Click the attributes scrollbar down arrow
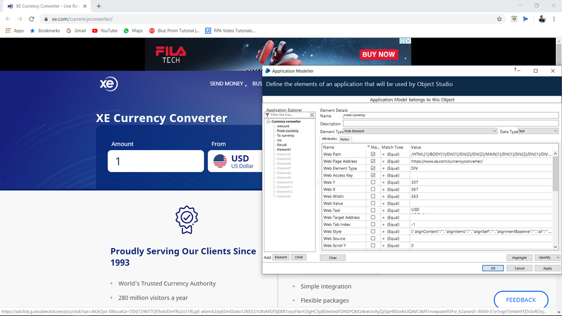 coord(555,246)
